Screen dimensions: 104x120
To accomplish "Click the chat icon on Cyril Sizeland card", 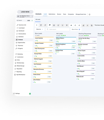I will [34, 66].
